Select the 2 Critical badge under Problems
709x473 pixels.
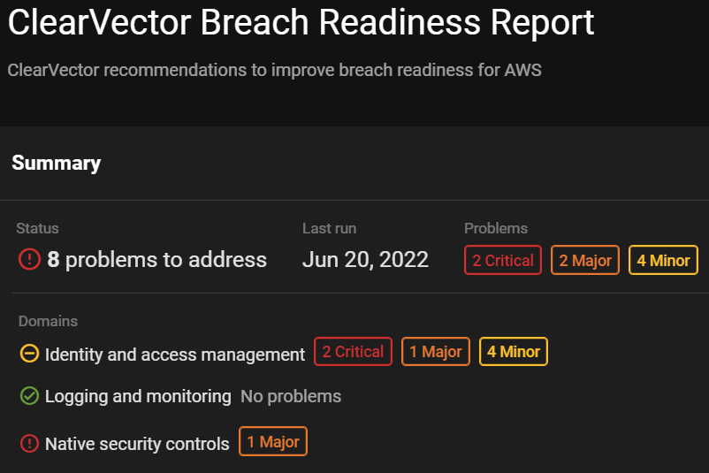(x=503, y=260)
